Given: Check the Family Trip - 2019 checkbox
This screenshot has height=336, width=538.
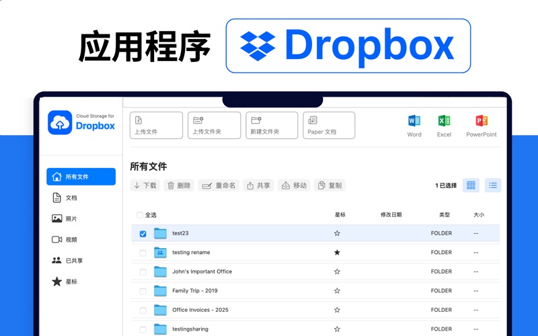Looking at the screenshot, I should tap(143, 291).
